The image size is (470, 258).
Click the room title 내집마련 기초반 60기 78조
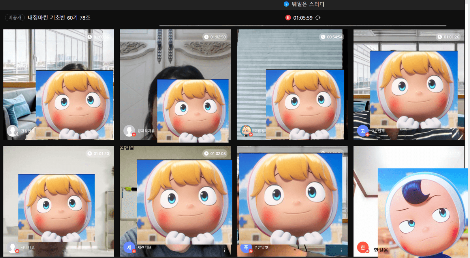[x=59, y=18]
